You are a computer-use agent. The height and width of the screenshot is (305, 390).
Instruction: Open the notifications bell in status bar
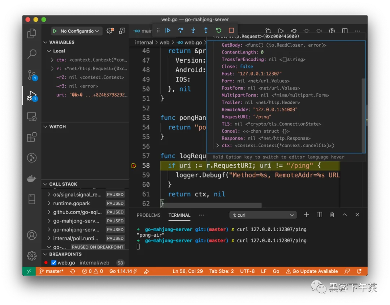359,271
